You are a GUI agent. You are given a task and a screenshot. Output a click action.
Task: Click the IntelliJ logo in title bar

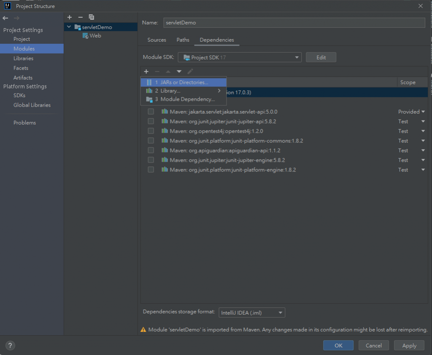[x=8, y=6]
